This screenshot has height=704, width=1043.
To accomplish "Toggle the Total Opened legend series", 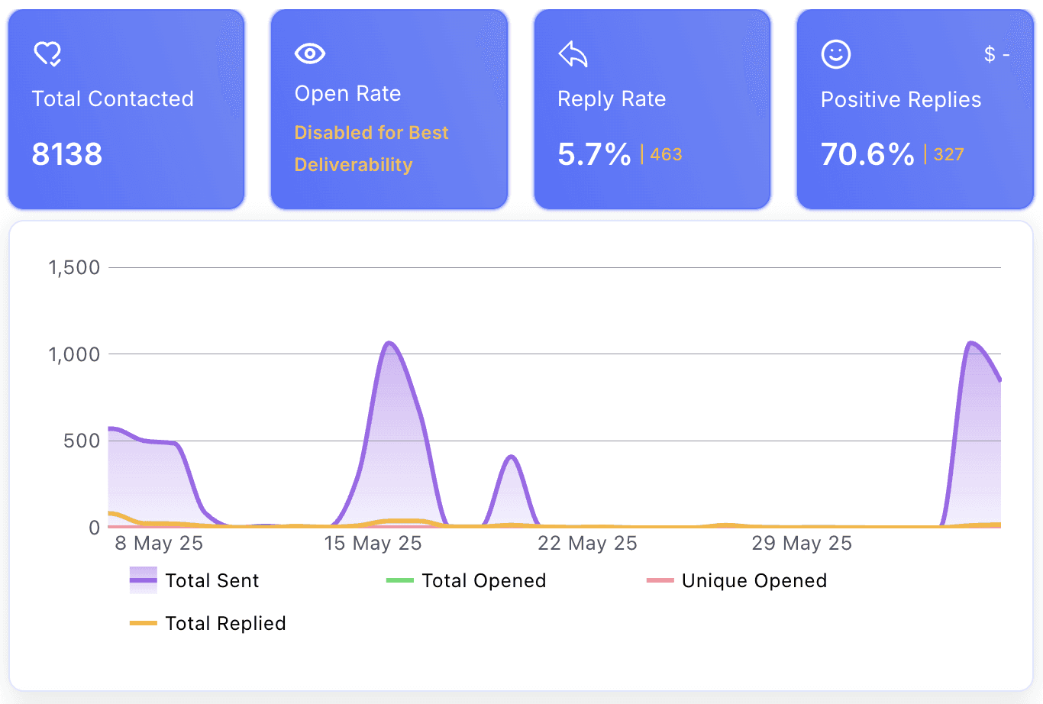I will [x=466, y=580].
